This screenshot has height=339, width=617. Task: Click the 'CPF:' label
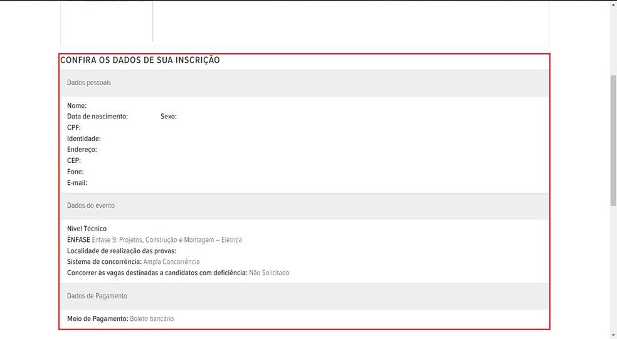pyautogui.click(x=74, y=127)
